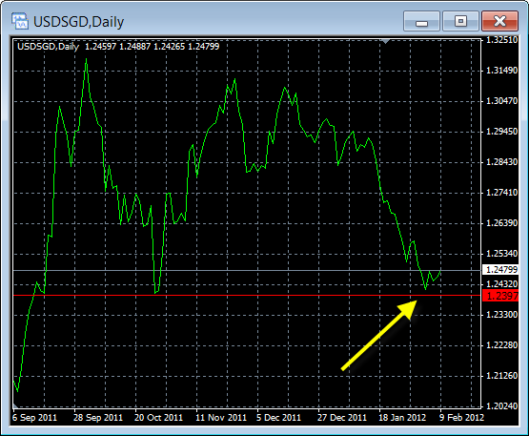Click the USDSGD chart window icon
The image size is (529, 436).
(x=20, y=21)
